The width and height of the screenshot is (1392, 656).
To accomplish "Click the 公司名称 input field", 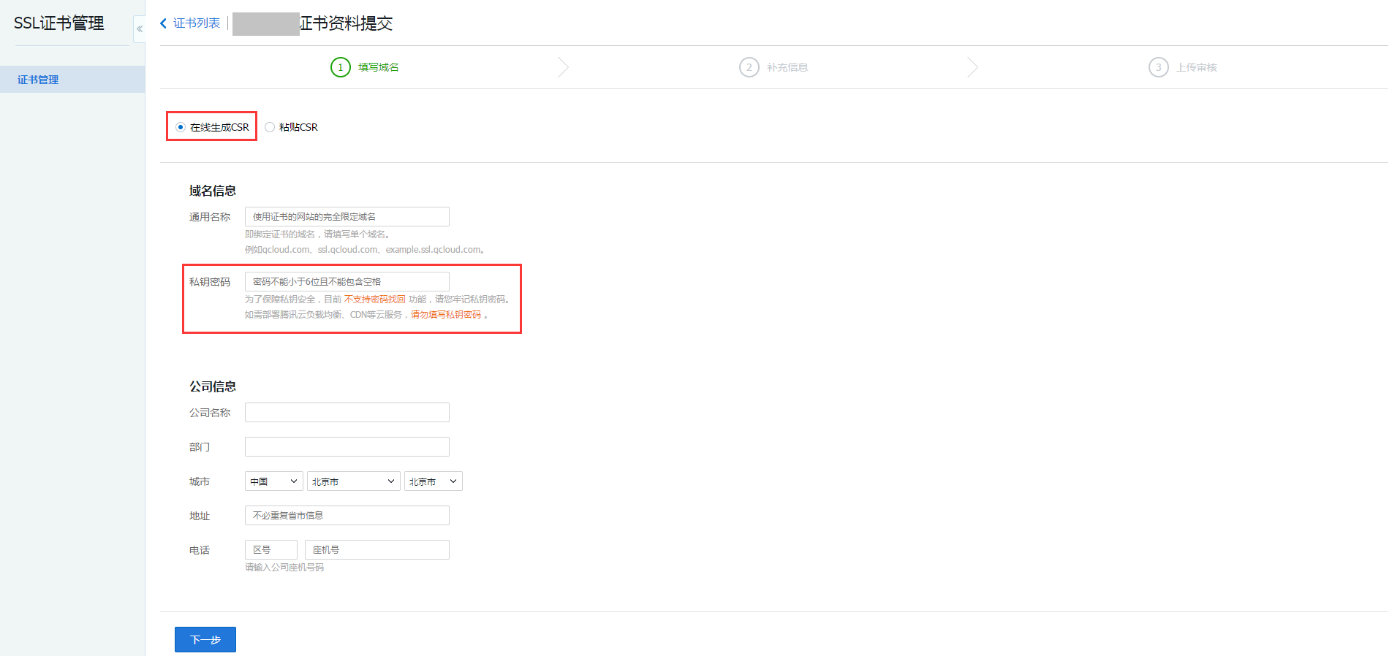I will click(347, 413).
